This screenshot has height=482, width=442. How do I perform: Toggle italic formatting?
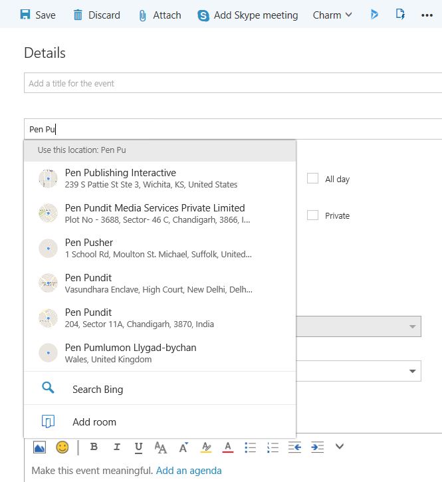coord(117,447)
